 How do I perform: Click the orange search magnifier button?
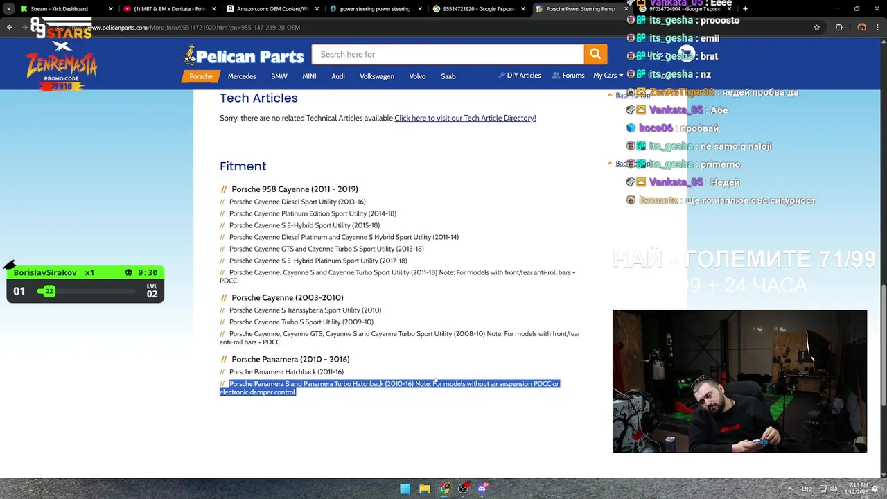[595, 54]
